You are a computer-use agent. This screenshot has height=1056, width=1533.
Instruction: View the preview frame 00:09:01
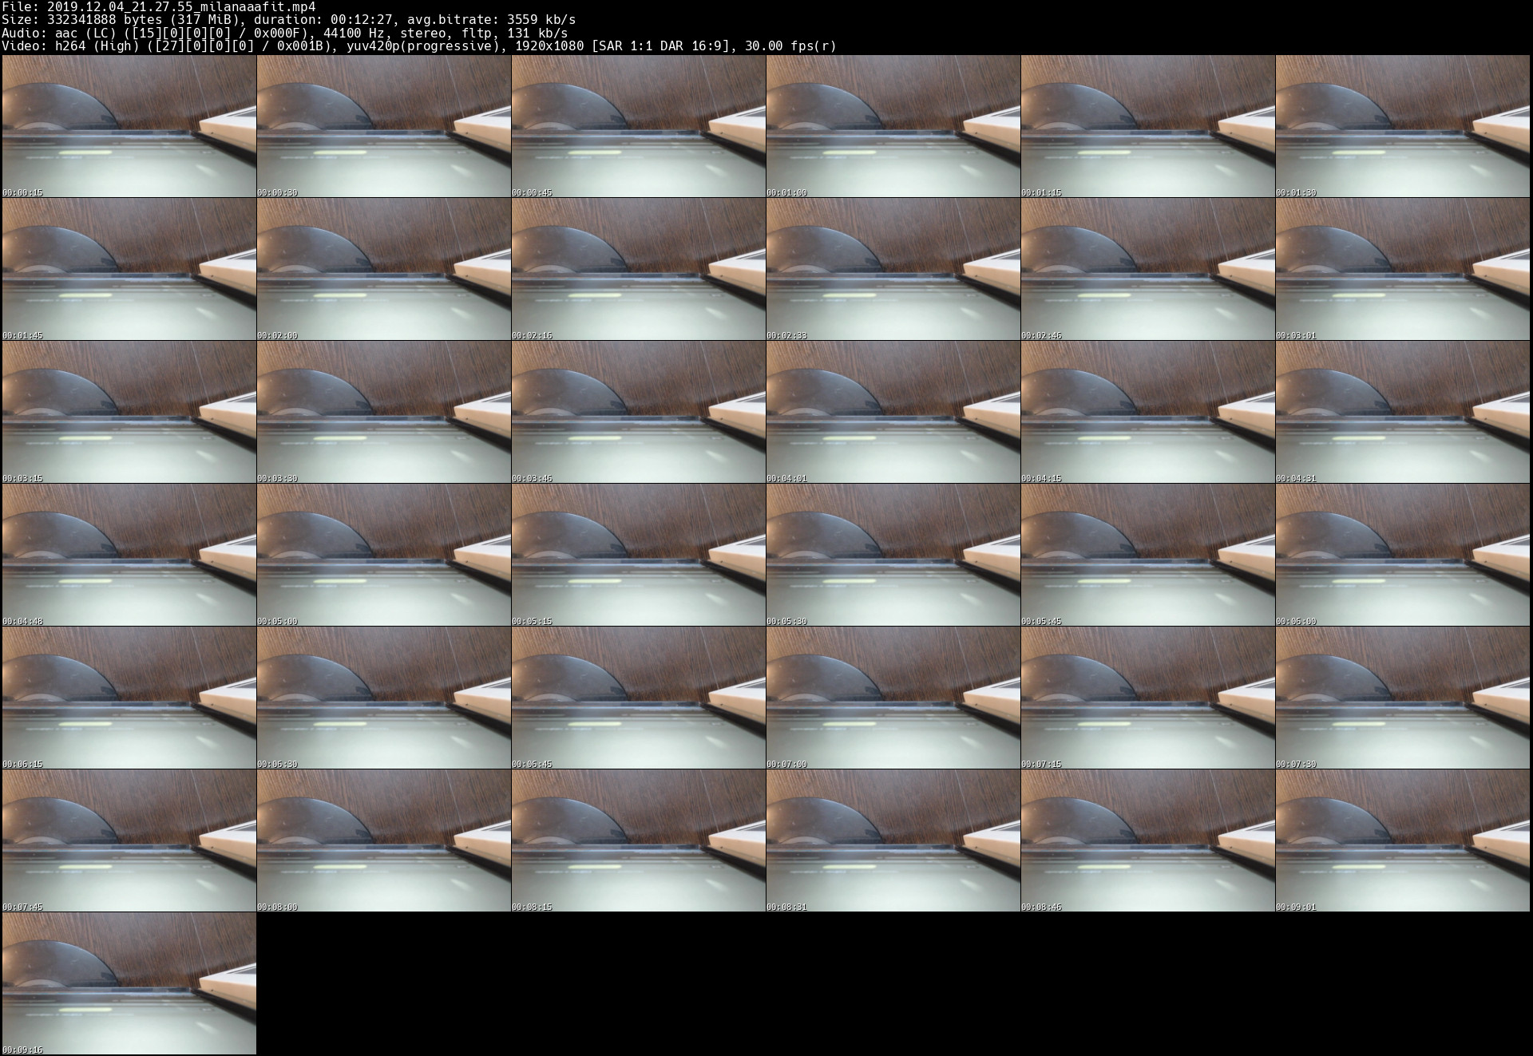point(1403,840)
